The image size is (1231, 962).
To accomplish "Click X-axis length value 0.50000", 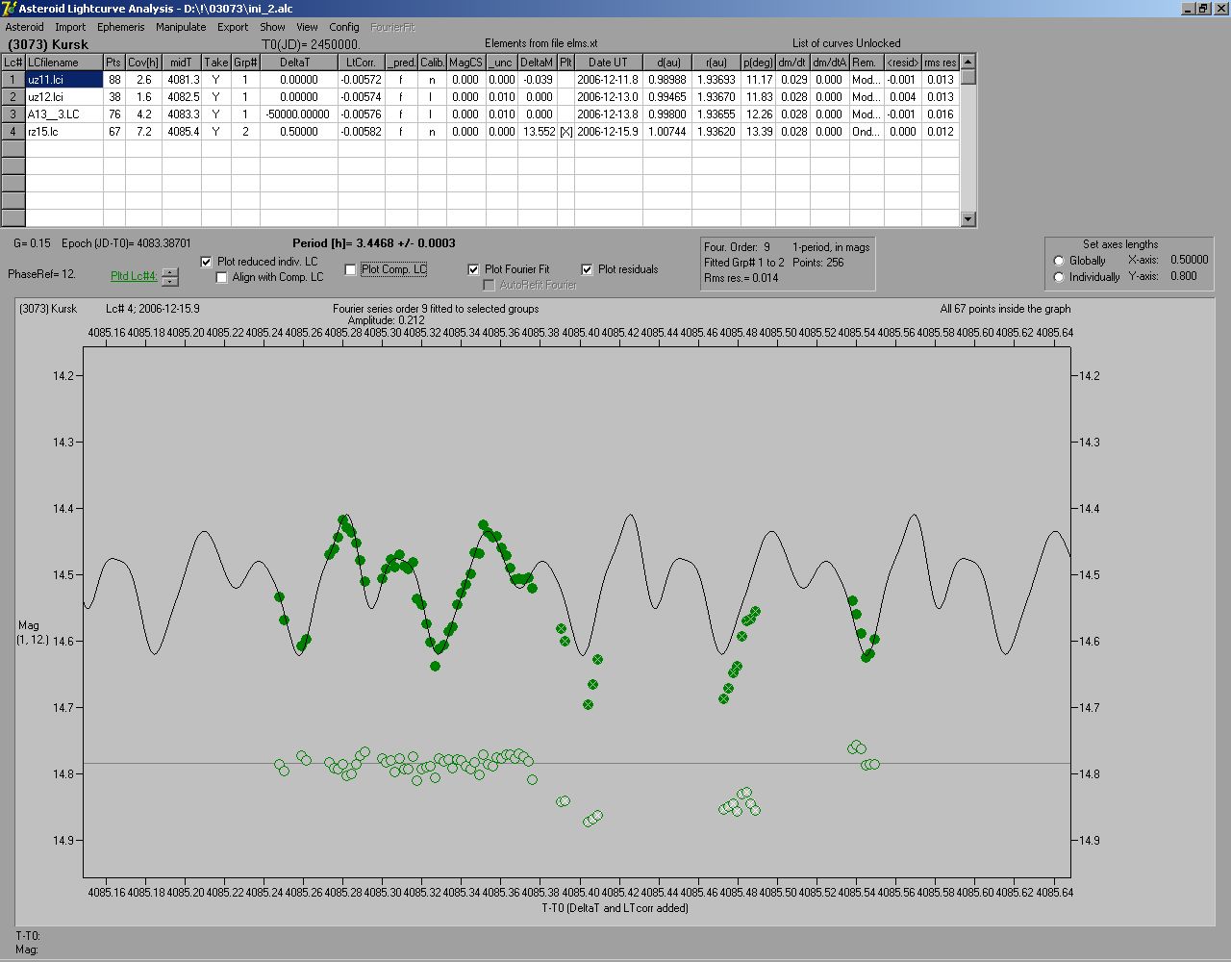I will tap(1190, 260).
